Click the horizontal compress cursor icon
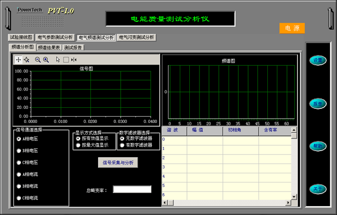The width and height of the screenshot is (337, 215). [74, 60]
